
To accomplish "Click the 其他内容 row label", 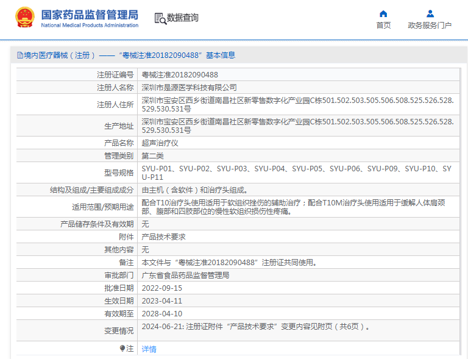I will tap(119, 250).
